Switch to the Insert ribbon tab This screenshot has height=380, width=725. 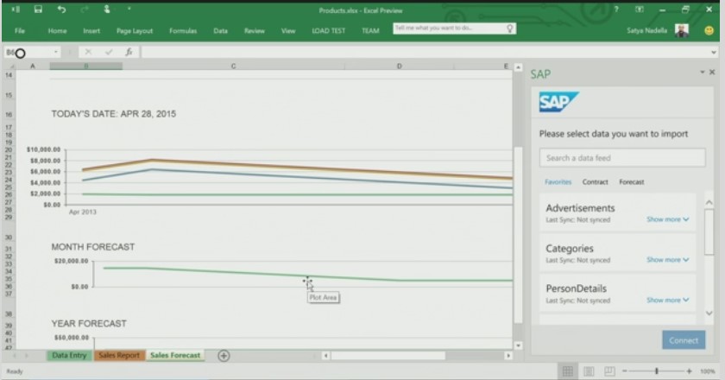91,30
